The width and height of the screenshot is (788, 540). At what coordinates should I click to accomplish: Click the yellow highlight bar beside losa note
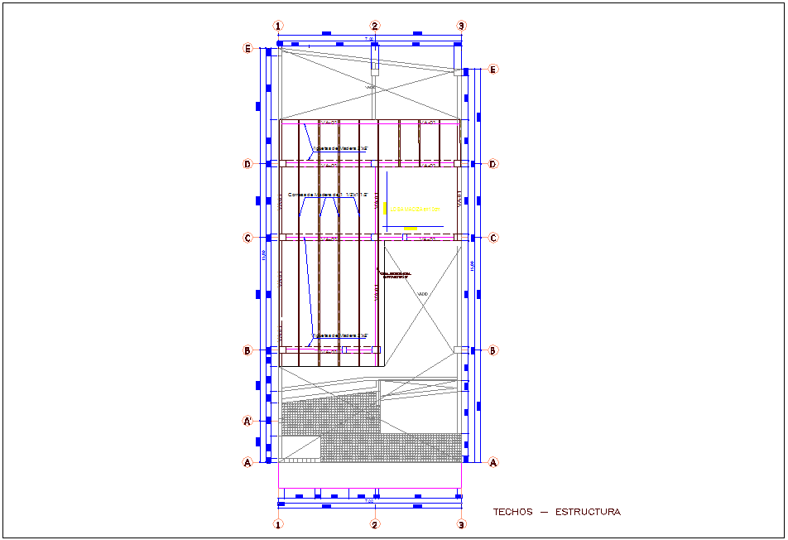pyautogui.click(x=384, y=208)
